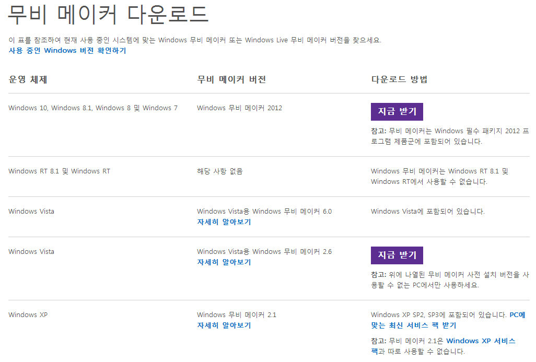Open 'PC에 맞는 최신 서비스 팩 받기' link

(x=448, y=320)
